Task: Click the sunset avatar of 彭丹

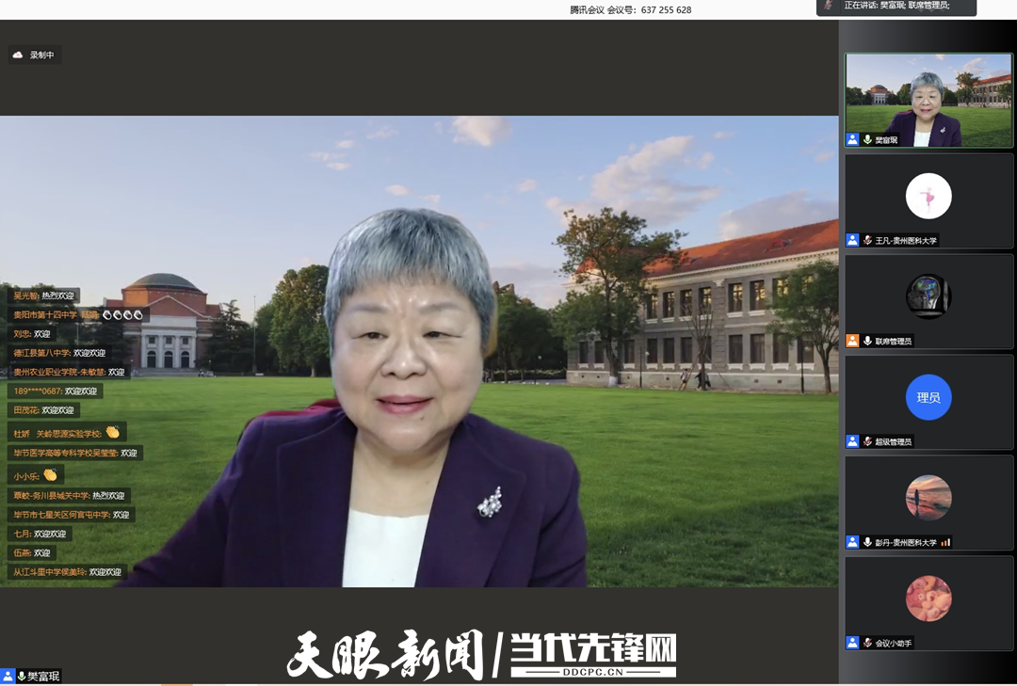Action: [928, 498]
